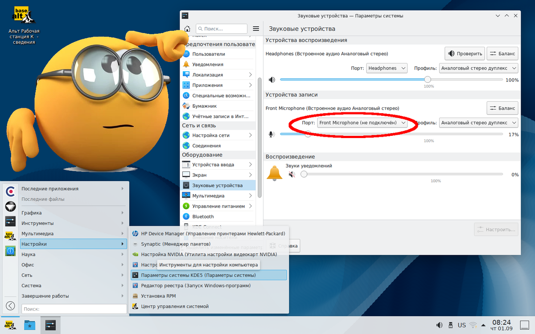Expand the Экран sidebar entry arrow
Screen dimensions: 535x334
point(250,175)
